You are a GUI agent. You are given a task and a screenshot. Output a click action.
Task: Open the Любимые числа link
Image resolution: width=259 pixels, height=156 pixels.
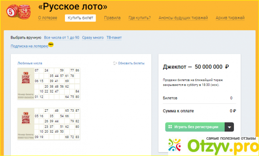tap(30, 63)
